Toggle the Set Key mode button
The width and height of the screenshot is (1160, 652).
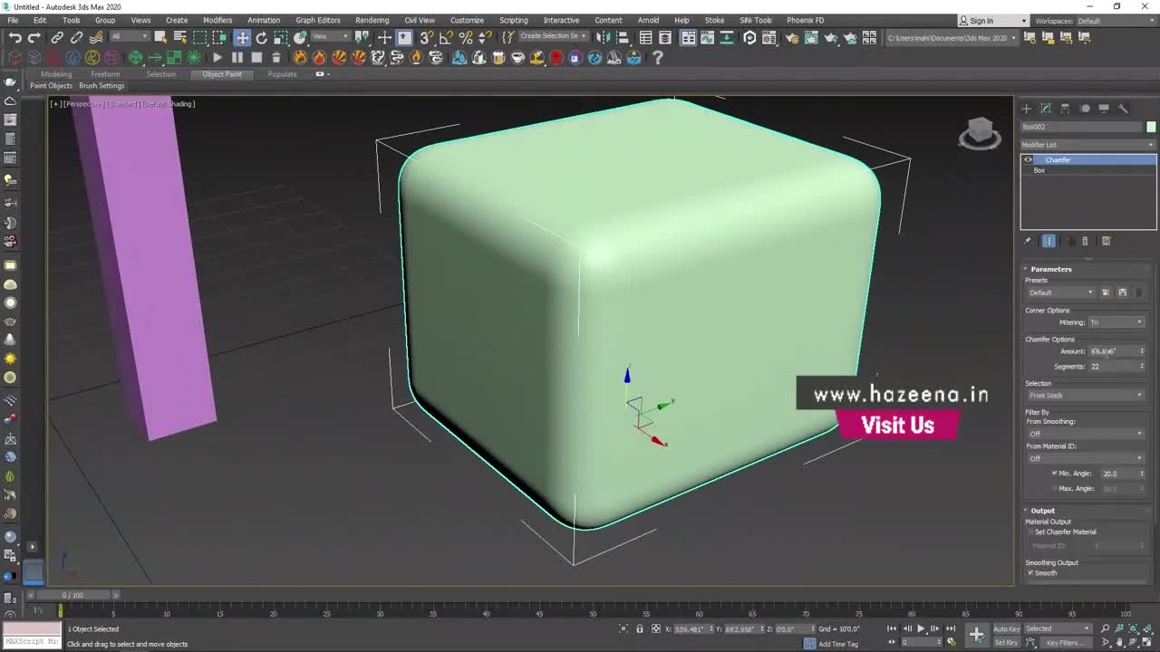click(x=1007, y=643)
